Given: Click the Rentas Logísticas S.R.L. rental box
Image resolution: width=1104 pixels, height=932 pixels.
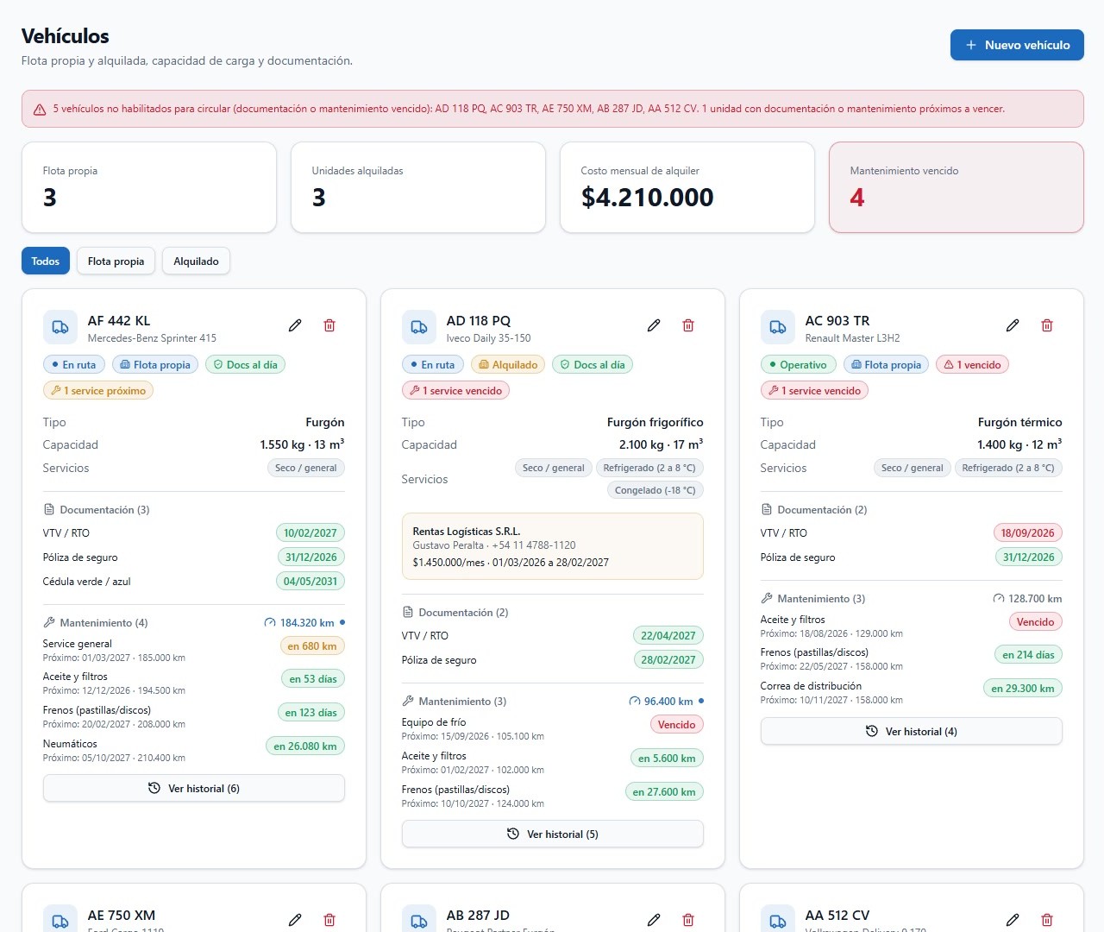Looking at the screenshot, I should point(553,546).
